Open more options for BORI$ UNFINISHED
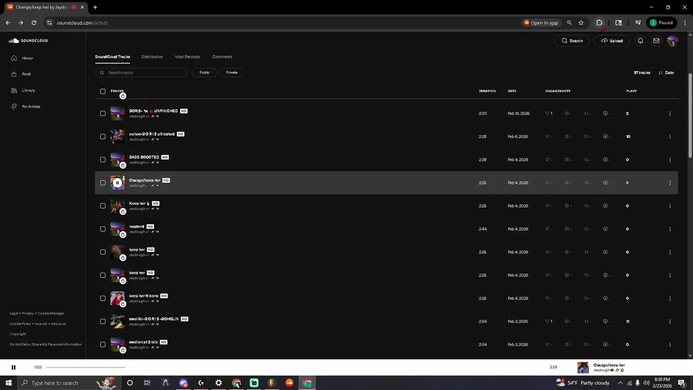Image resolution: width=693 pixels, height=390 pixels. pos(670,114)
